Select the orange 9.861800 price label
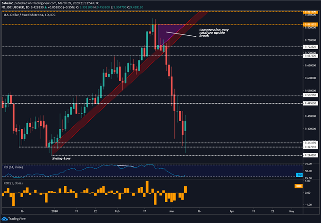The image size is (321, 223). (x=311, y=12)
